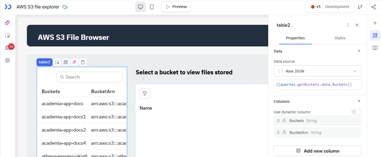Start app Preview mode

(x=176, y=7)
